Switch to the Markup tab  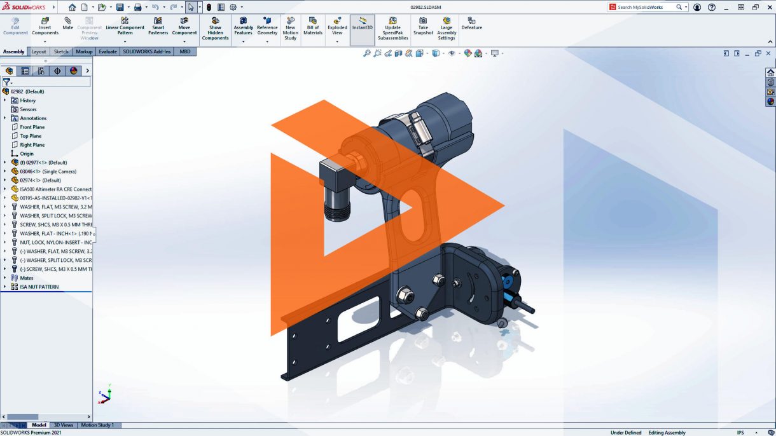[x=84, y=51]
